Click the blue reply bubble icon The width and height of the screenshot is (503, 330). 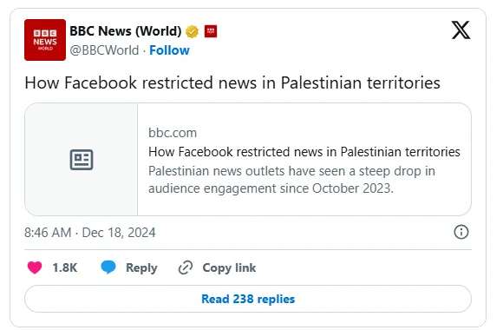click(x=108, y=267)
